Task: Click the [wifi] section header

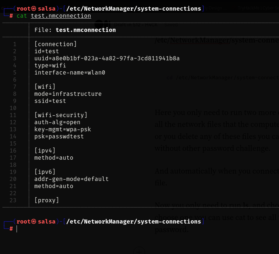Action: pyautogui.click(x=45, y=87)
